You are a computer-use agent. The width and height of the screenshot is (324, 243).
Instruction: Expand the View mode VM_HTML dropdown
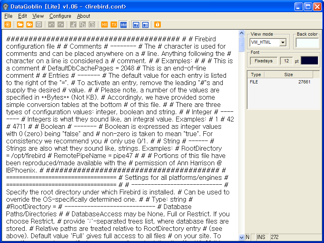pyautogui.click(x=282, y=42)
